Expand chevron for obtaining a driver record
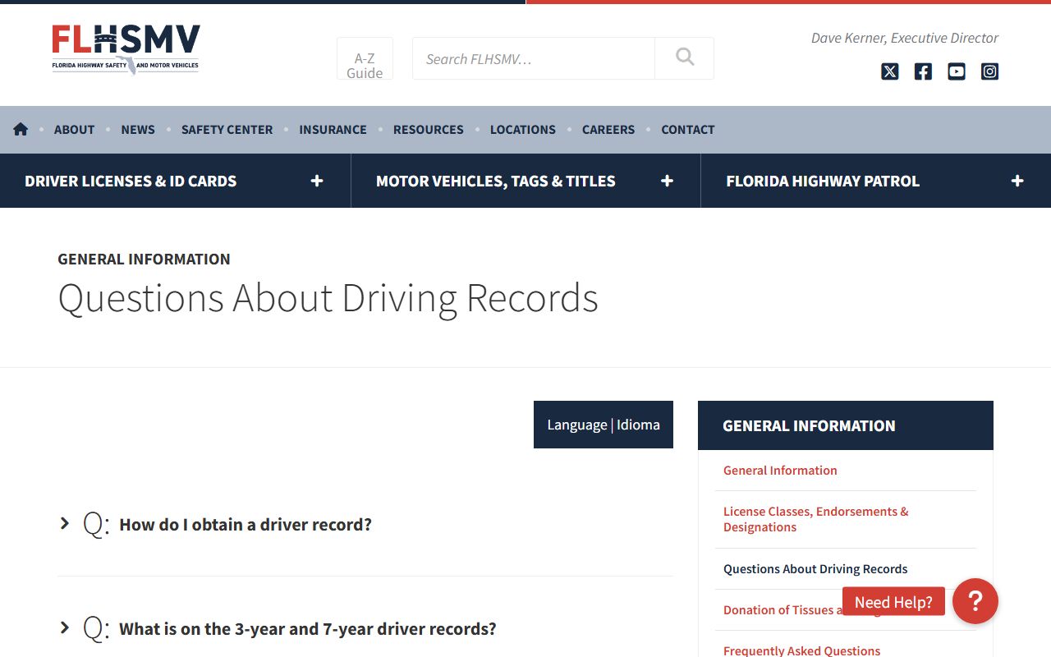The width and height of the screenshot is (1051, 657). 65,523
